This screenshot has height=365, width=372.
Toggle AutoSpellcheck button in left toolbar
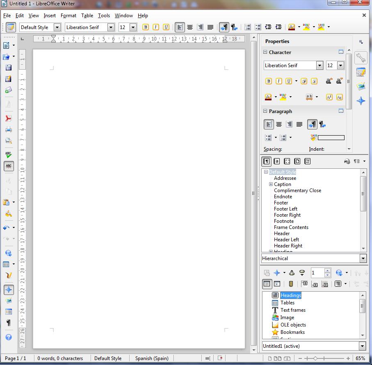point(9,166)
